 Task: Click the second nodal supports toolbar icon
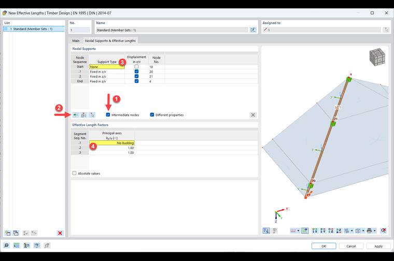(x=84, y=115)
